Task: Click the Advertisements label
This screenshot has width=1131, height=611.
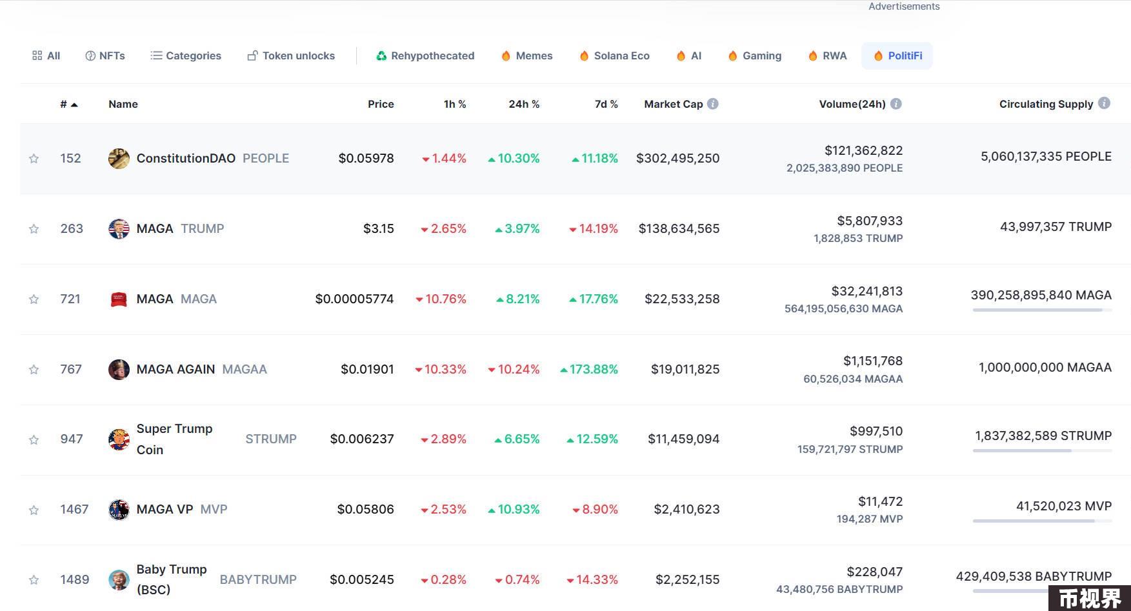Action: tap(904, 6)
